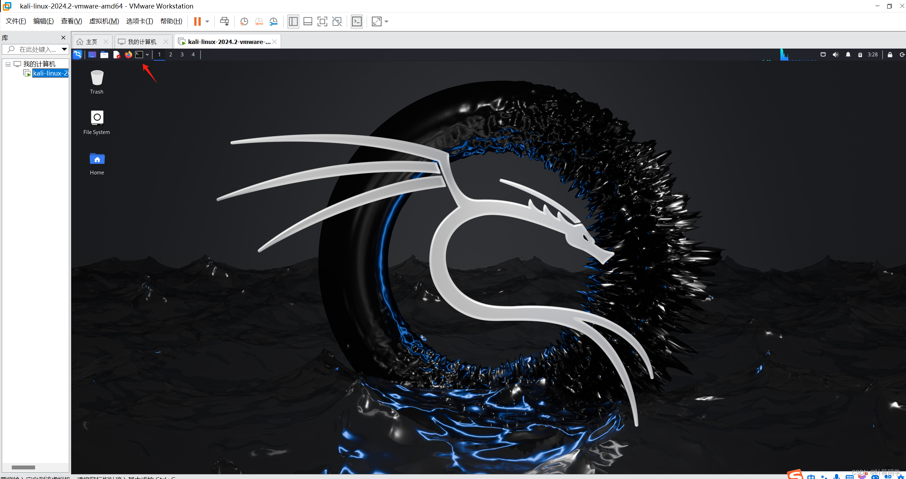Open the terminal emulator icon in Kali panel

(139, 55)
